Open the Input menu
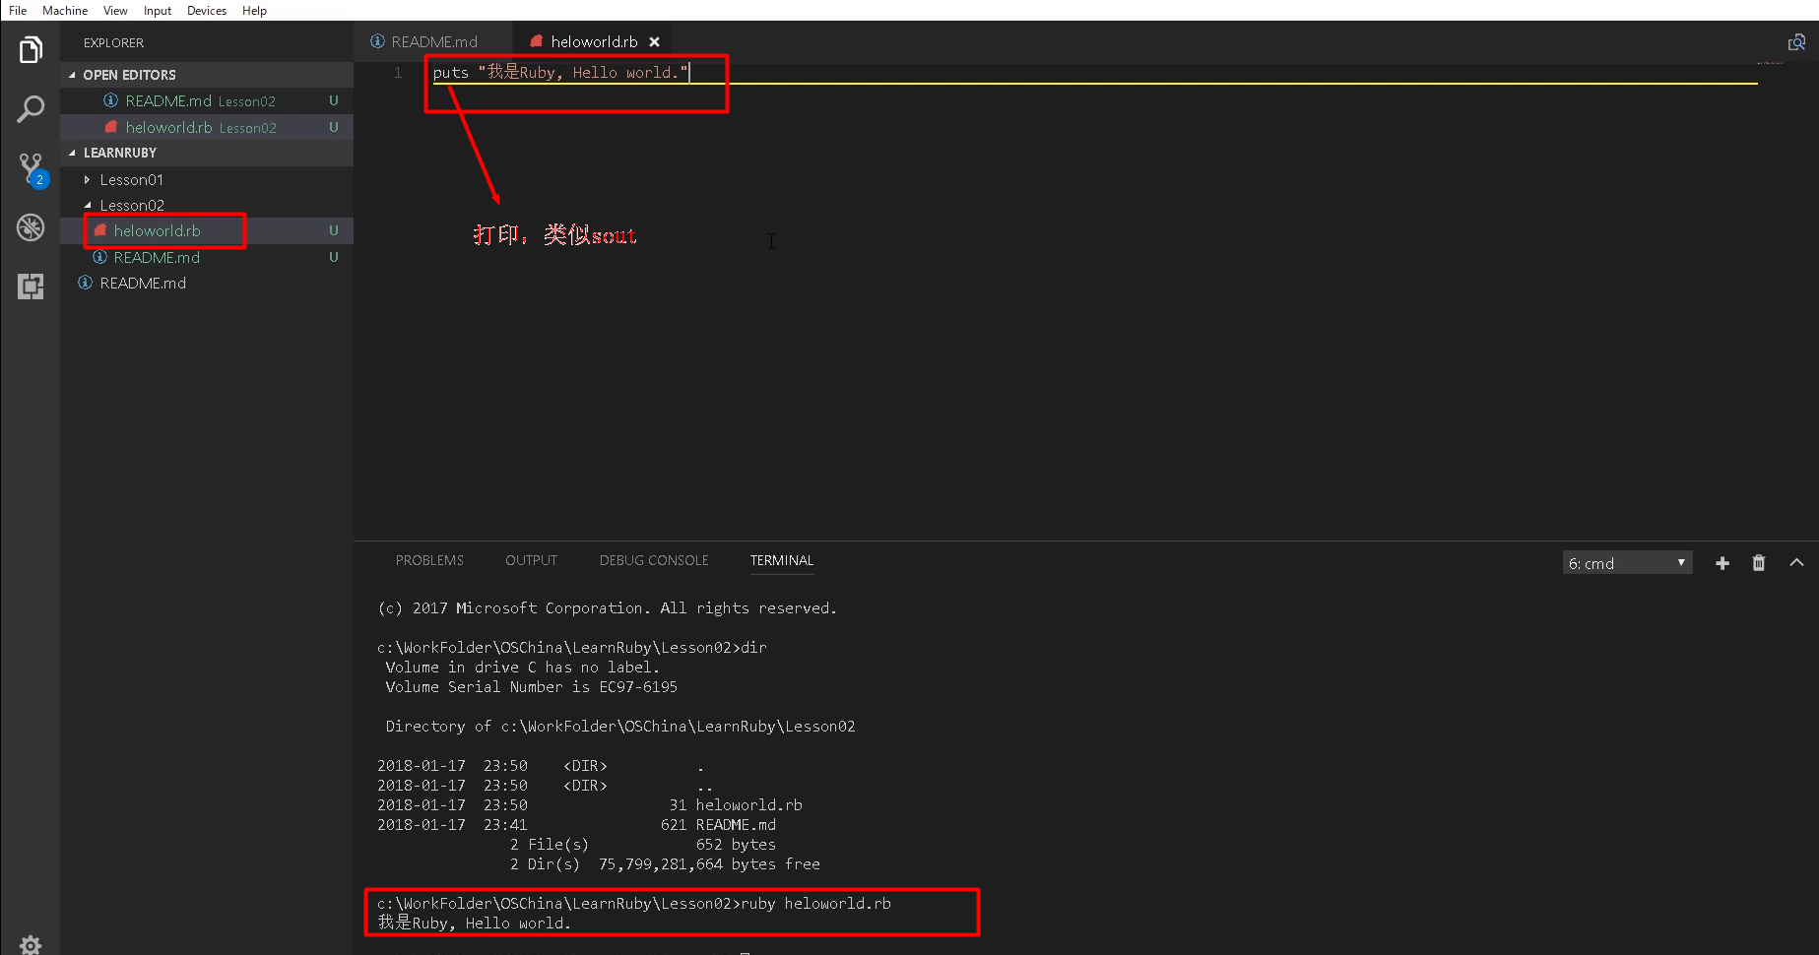1819x955 pixels. click(158, 10)
